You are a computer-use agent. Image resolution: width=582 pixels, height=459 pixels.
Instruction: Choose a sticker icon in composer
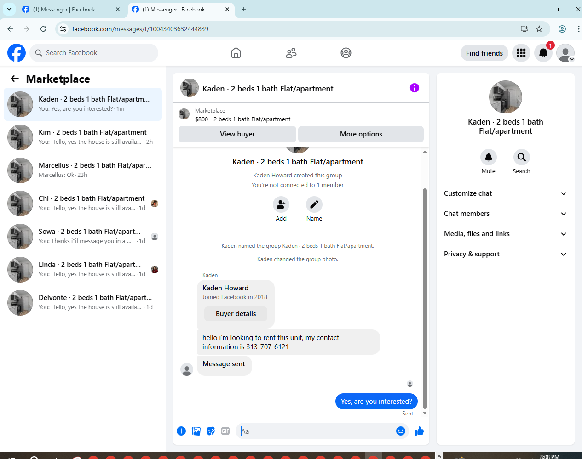[x=211, y=431]
